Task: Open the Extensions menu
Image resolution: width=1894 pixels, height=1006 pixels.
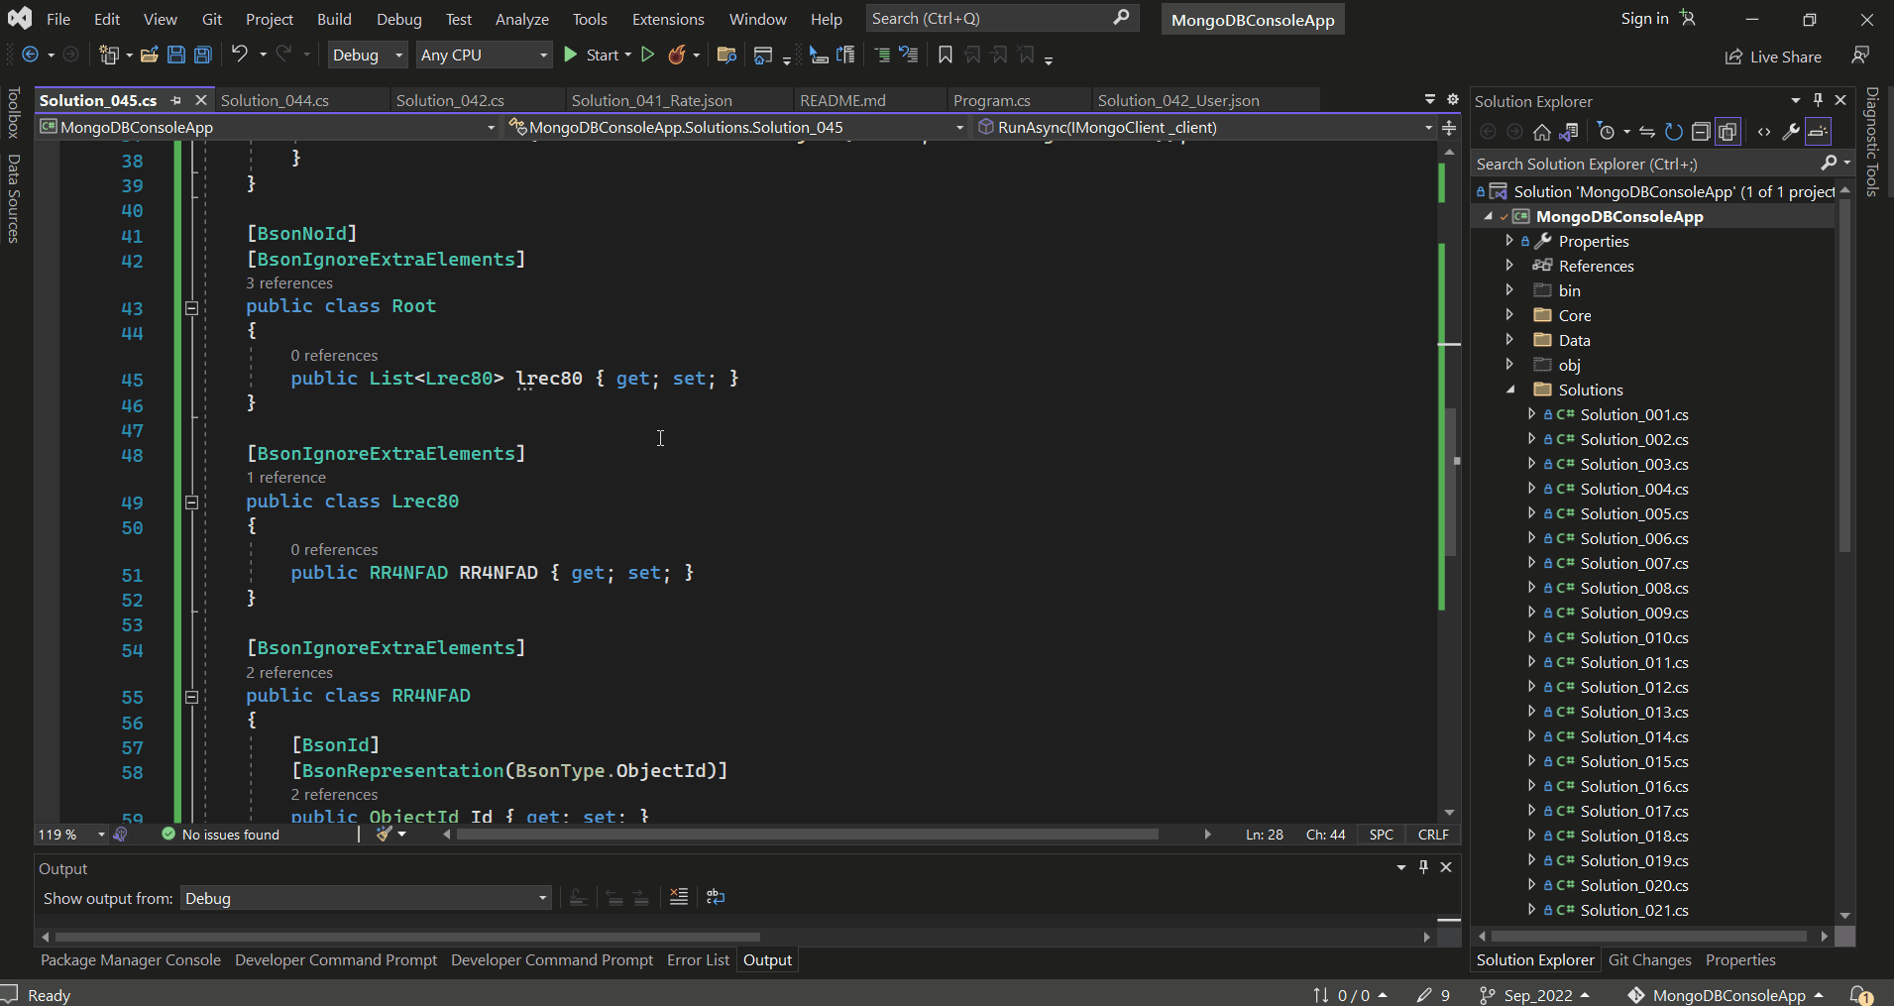Action: (668, 19)
